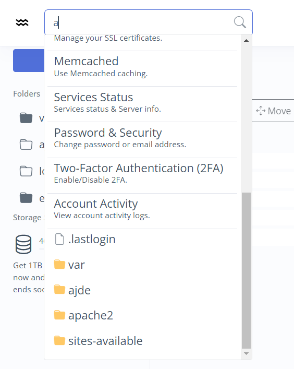Click scrollbar down arrow in dropdown
Image resolution: width=294 pixels, height=369 pixels.
point(246,353)
